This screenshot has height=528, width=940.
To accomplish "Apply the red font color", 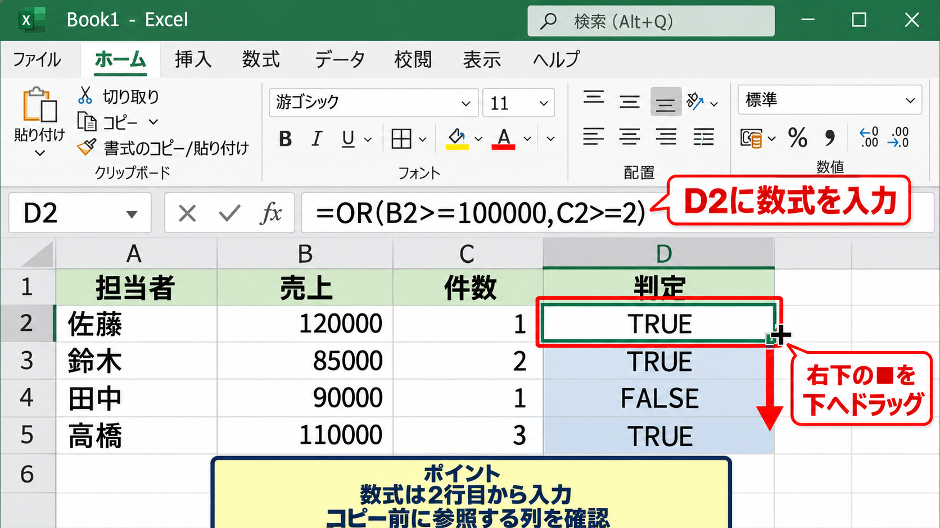I will pyautogui.click(x=503, y=138).
